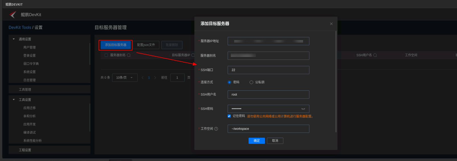Viewport: 457px width, 161px height.
Task: Click 配置json文件 button
Action: pyautogui.click(x=146, y=45)
